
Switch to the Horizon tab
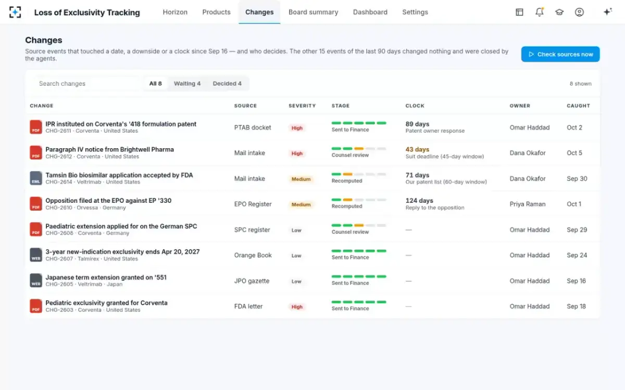click(175, 12)
